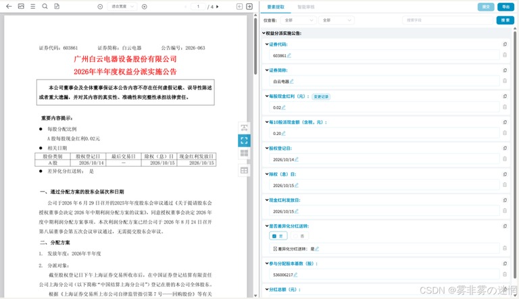
Task: Select the text-select tool in floating toolbar
Action: point(244,128)
